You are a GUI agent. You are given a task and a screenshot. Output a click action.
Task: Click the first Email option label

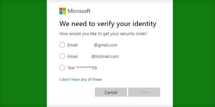tap(73, 45)
